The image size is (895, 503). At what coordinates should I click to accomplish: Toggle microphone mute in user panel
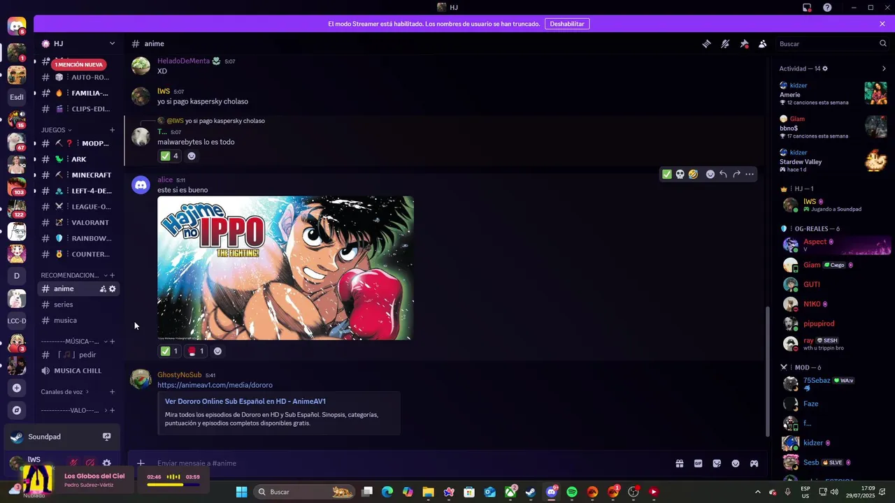73,462
